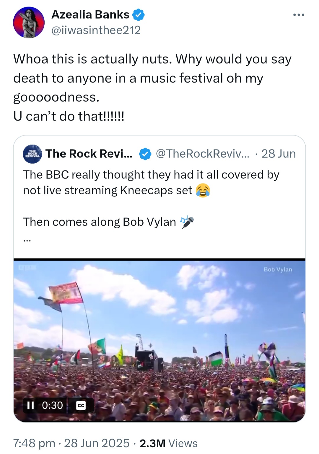
Task: Open The Rock Revival account name
Action: [x=89, y=154]
